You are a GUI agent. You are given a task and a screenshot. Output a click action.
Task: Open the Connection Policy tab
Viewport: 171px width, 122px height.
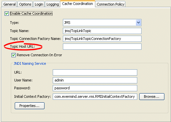(x=110, y=4)
